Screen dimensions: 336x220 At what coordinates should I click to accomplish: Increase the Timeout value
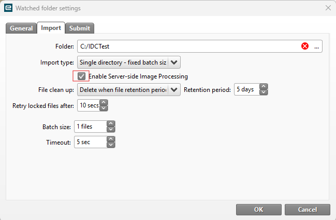pos(110,139)
